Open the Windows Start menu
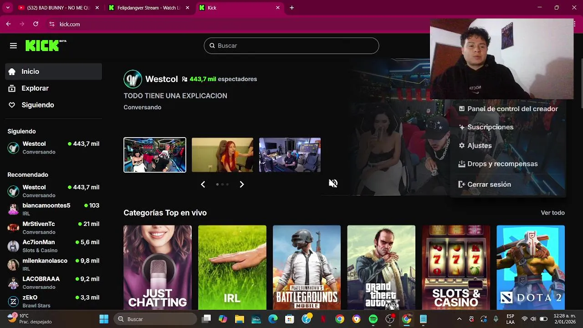The image size is (583, 328). (x=104, y=319)
